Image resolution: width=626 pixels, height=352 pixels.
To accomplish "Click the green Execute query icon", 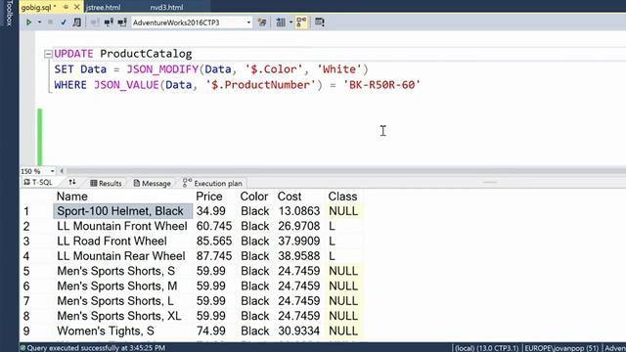I will (28, 22).
